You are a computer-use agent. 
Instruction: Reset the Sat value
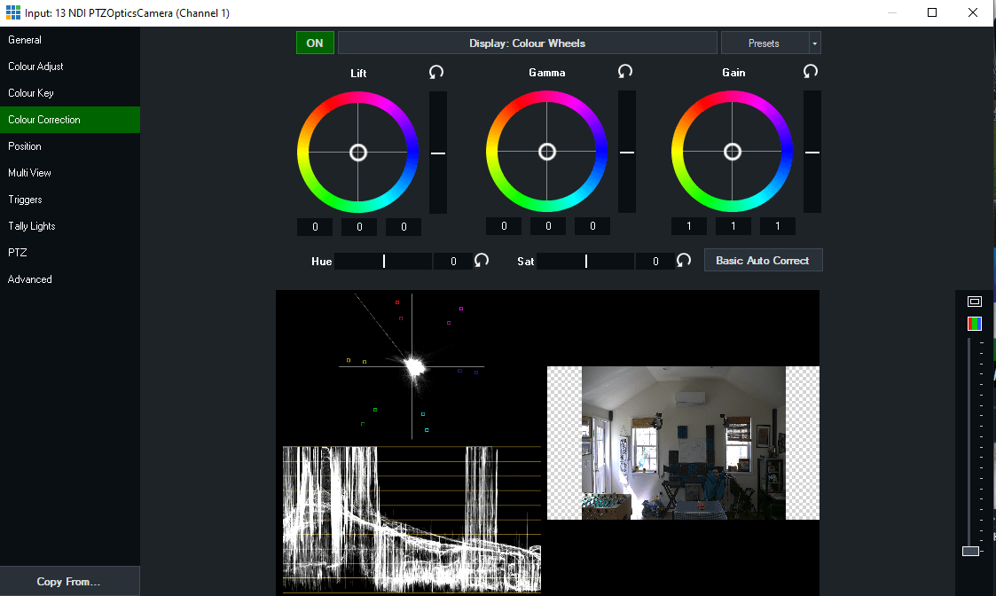[x=683, y=260]
